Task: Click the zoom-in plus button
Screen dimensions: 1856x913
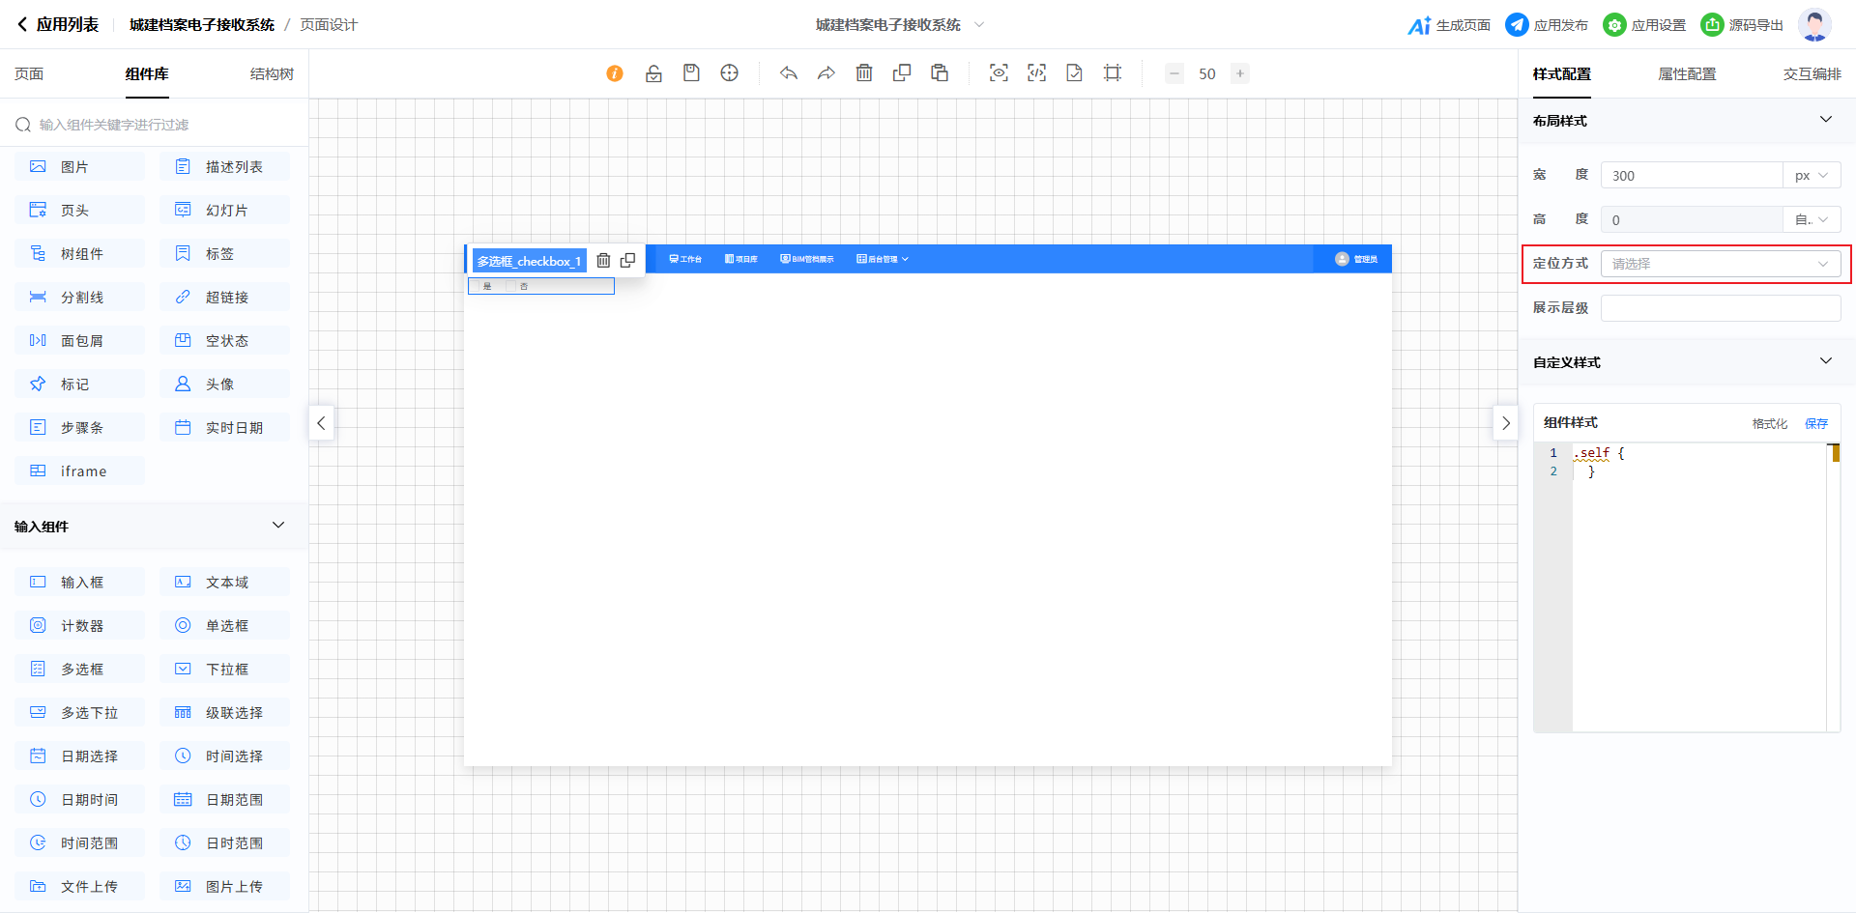Action: [x=1239, y=73]
